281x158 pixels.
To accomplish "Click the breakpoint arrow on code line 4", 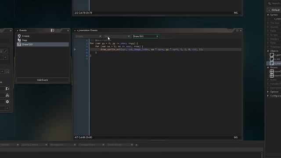I will 75,50.
